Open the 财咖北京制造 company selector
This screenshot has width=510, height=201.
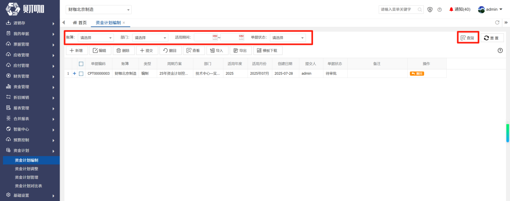[x=99, y=10]
